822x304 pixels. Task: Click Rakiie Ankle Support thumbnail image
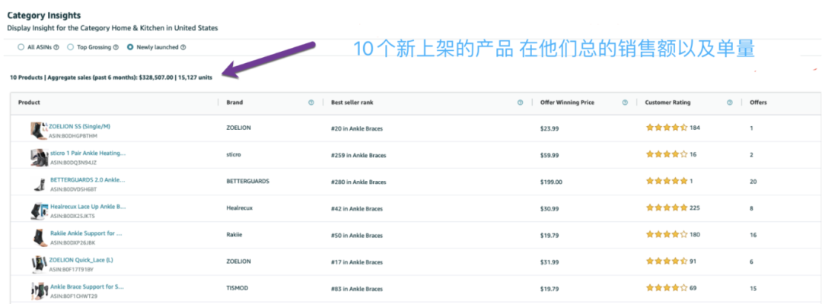point(40,238)
